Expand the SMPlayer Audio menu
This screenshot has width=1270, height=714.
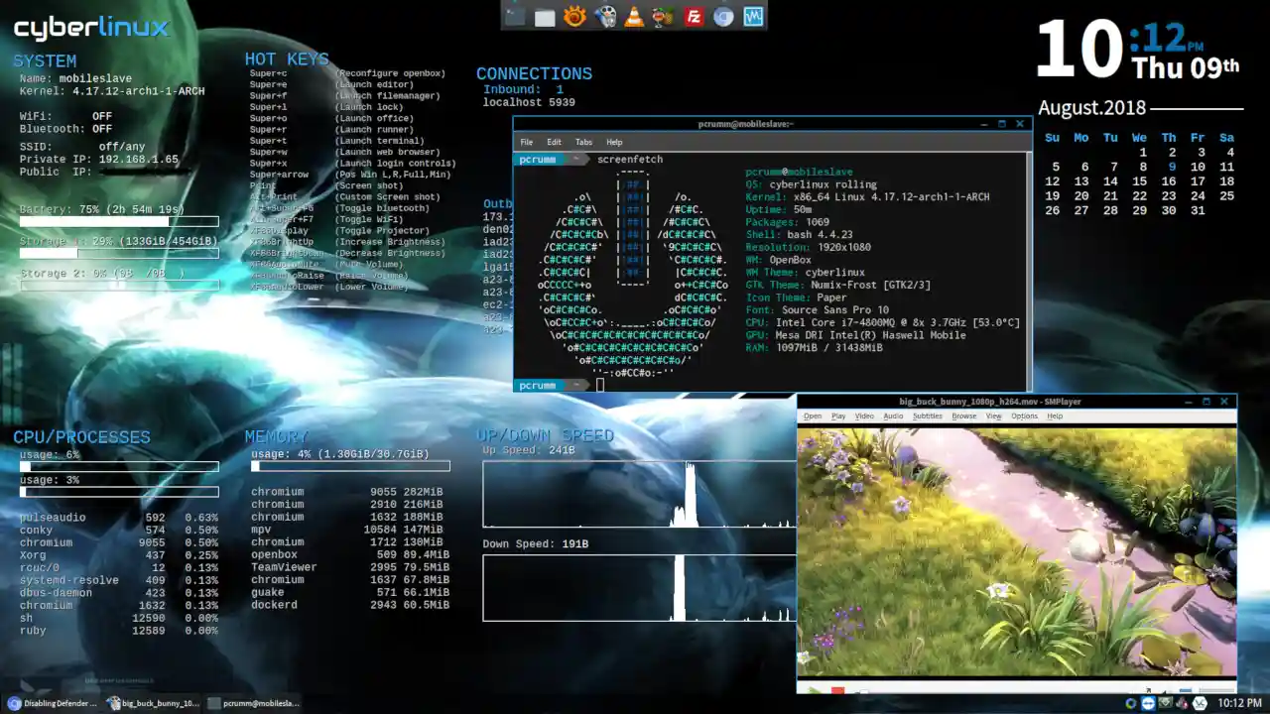[x=893, y=416]
